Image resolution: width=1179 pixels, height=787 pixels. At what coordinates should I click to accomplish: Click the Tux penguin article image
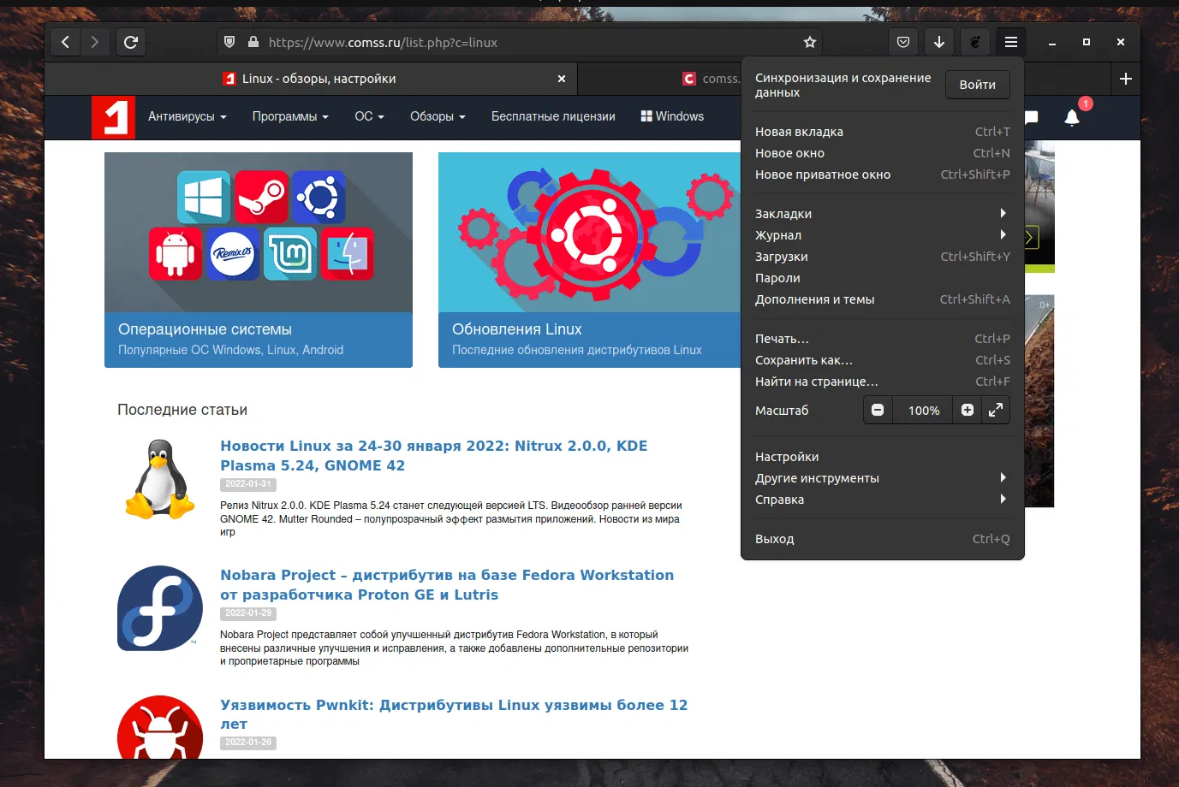pos(160,479)
